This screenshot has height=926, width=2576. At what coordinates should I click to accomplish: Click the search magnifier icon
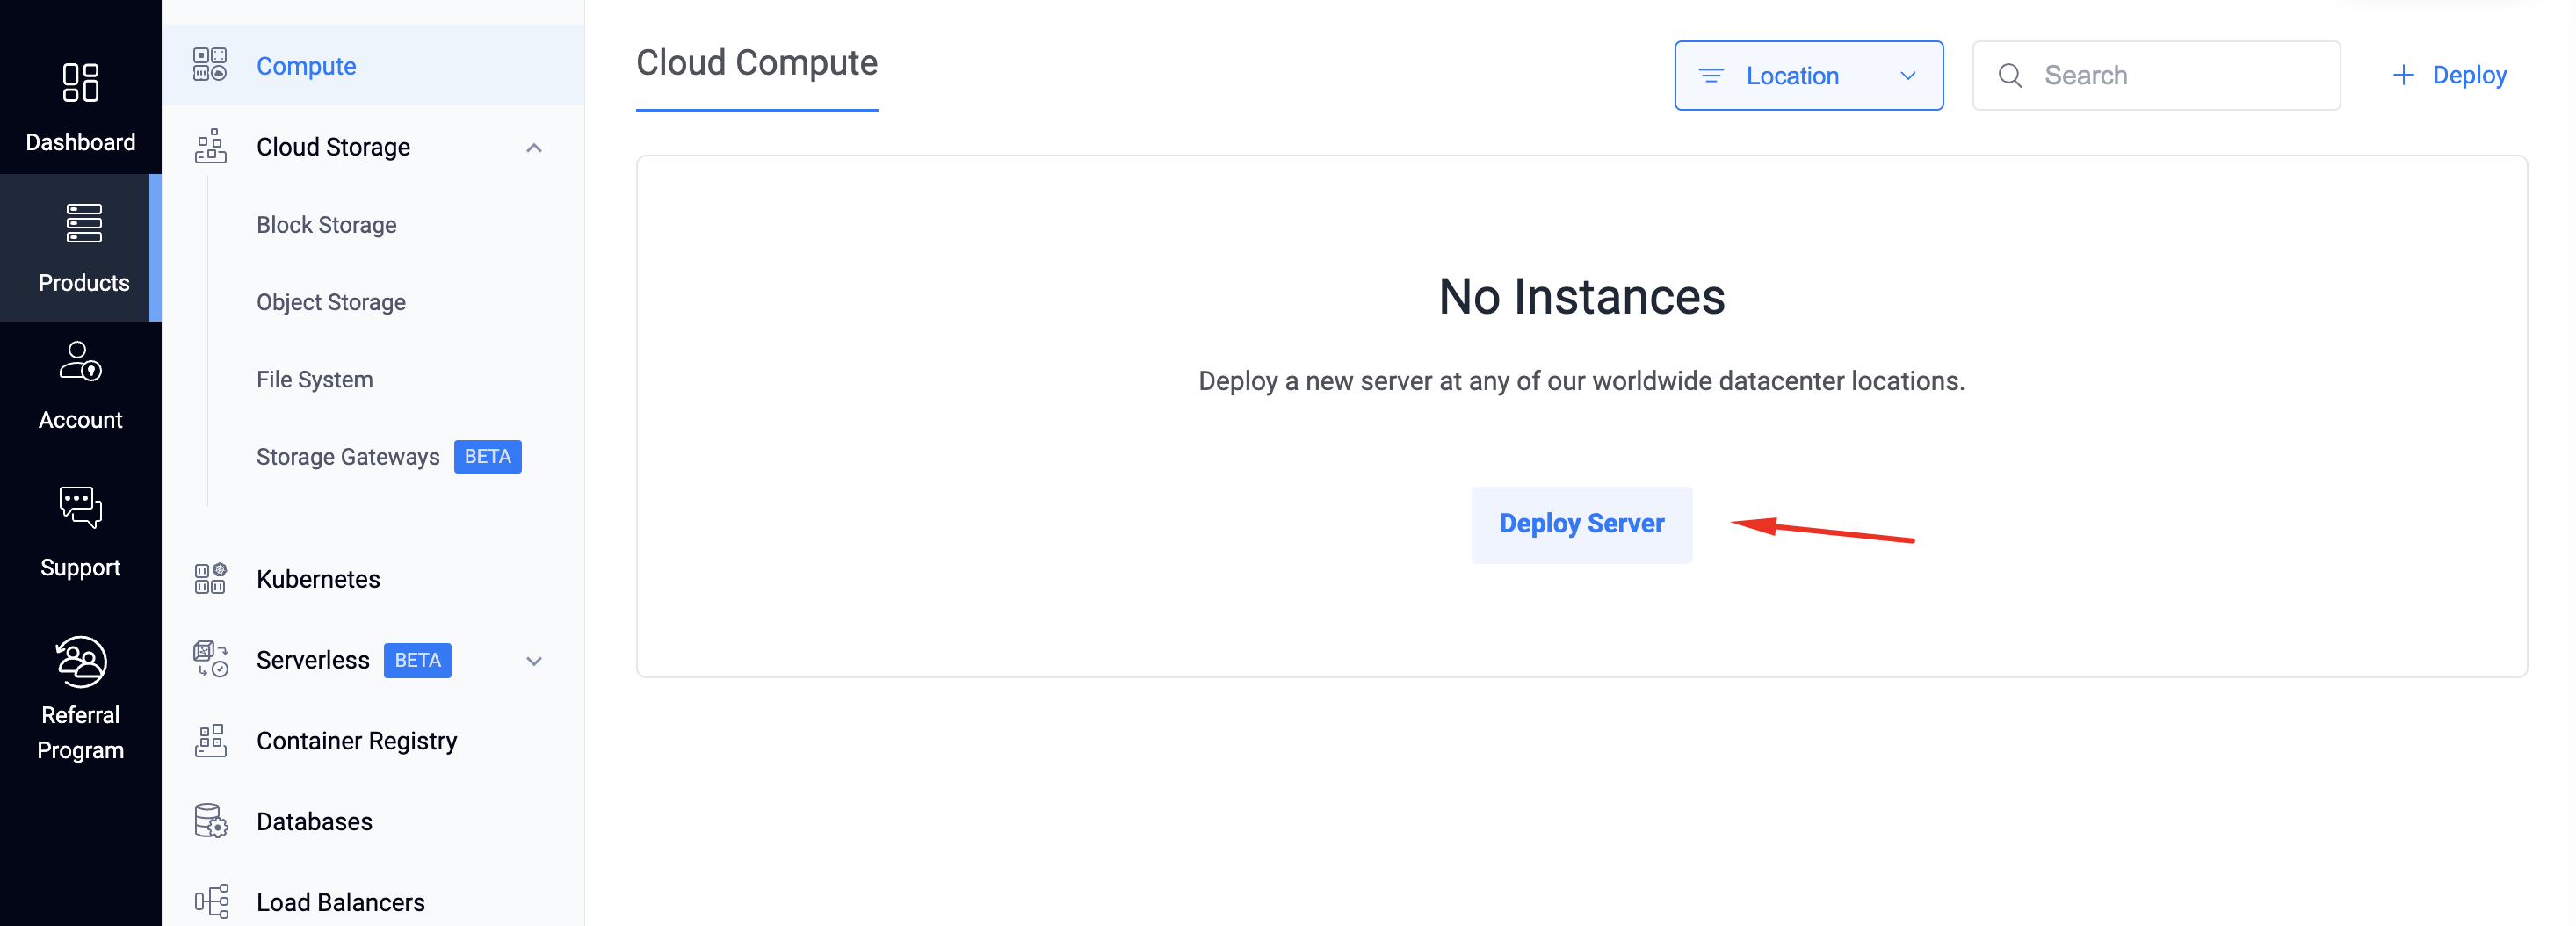coord(2010,76)
